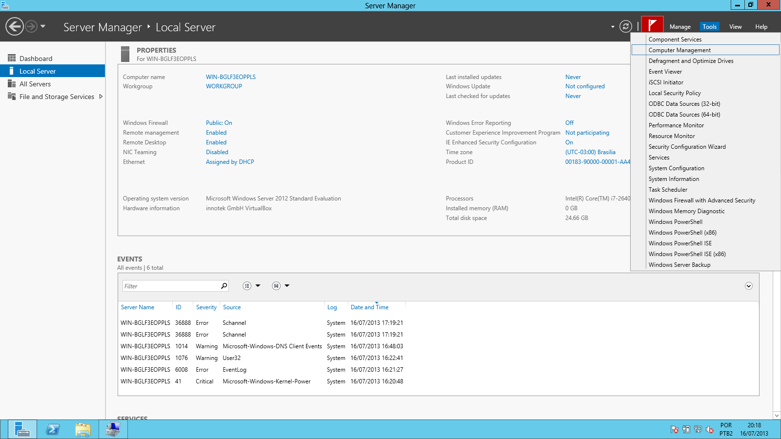Screen dimensions: 781x439
Task: Open Computer Management
Action: click(705, 50)
